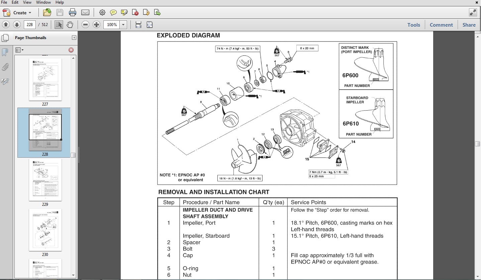Add a Sticky Note comment
The width and height of the screenshot is (481, 280).
(113, 12)
